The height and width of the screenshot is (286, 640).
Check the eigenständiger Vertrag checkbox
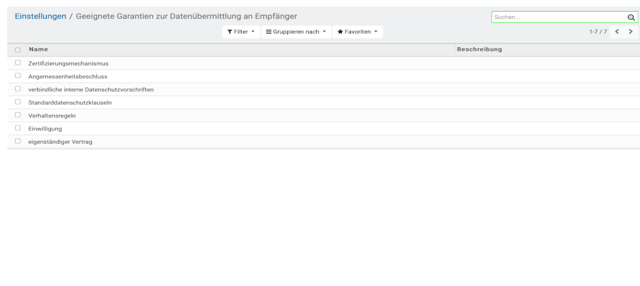click(x=18, y=141)
